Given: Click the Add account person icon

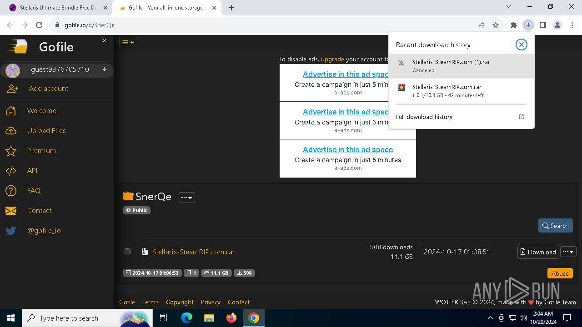Looking at the screenshot, I should pyautogui.click(x=12, y=89).
